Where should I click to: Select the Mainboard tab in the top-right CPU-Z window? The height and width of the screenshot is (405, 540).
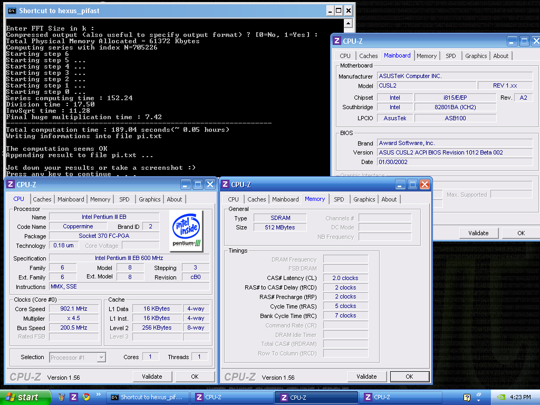397,55
